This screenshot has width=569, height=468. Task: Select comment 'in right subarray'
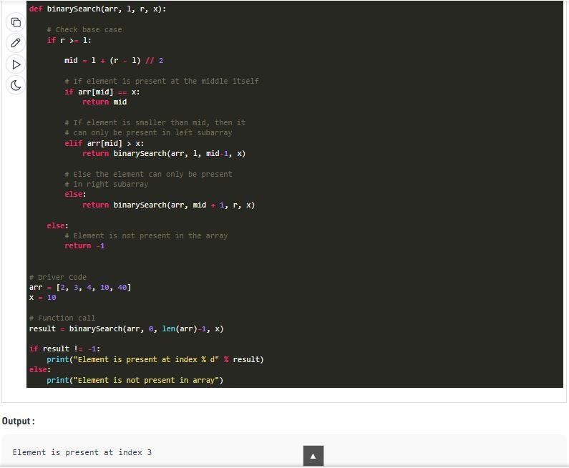(x=107, y=185)
